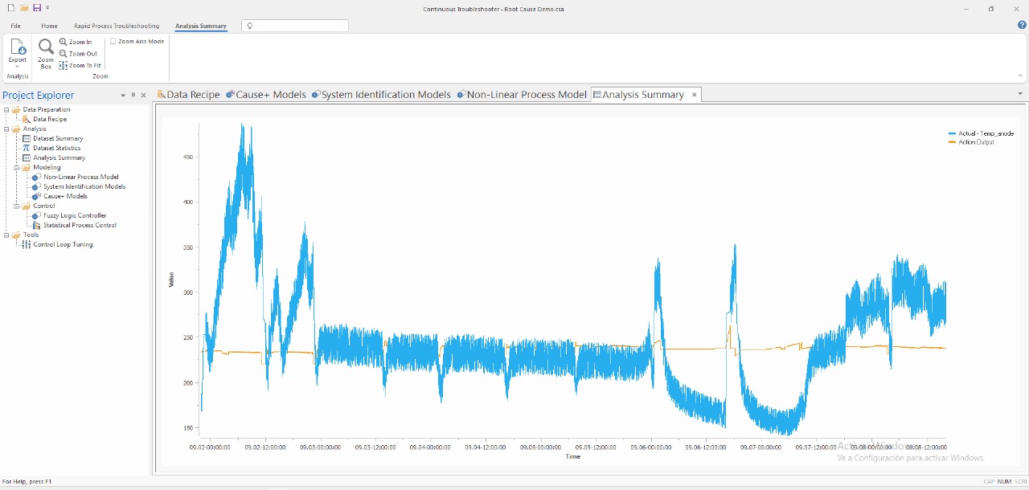This screenshot has height=490, width=1029.
Task: Open the help question mark icon
Action: coord(1022,26)
